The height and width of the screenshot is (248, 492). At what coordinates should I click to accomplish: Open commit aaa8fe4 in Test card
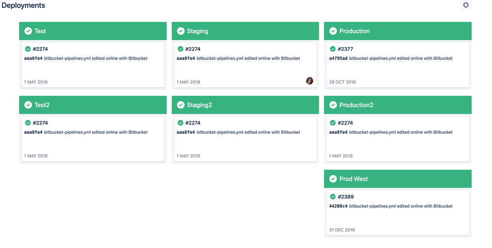pyautogui.click(x=33, y=59)
